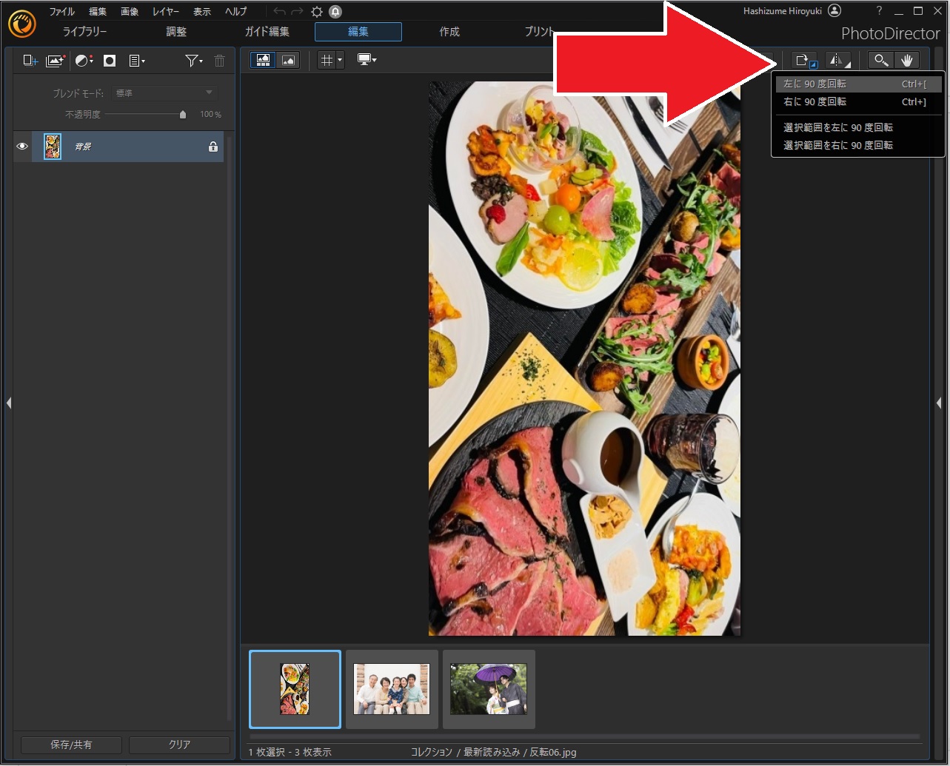This screenshot has width=950, height=766.
Task: Click the 不透明度 opacity slider handle
Action: click(183, 115)
